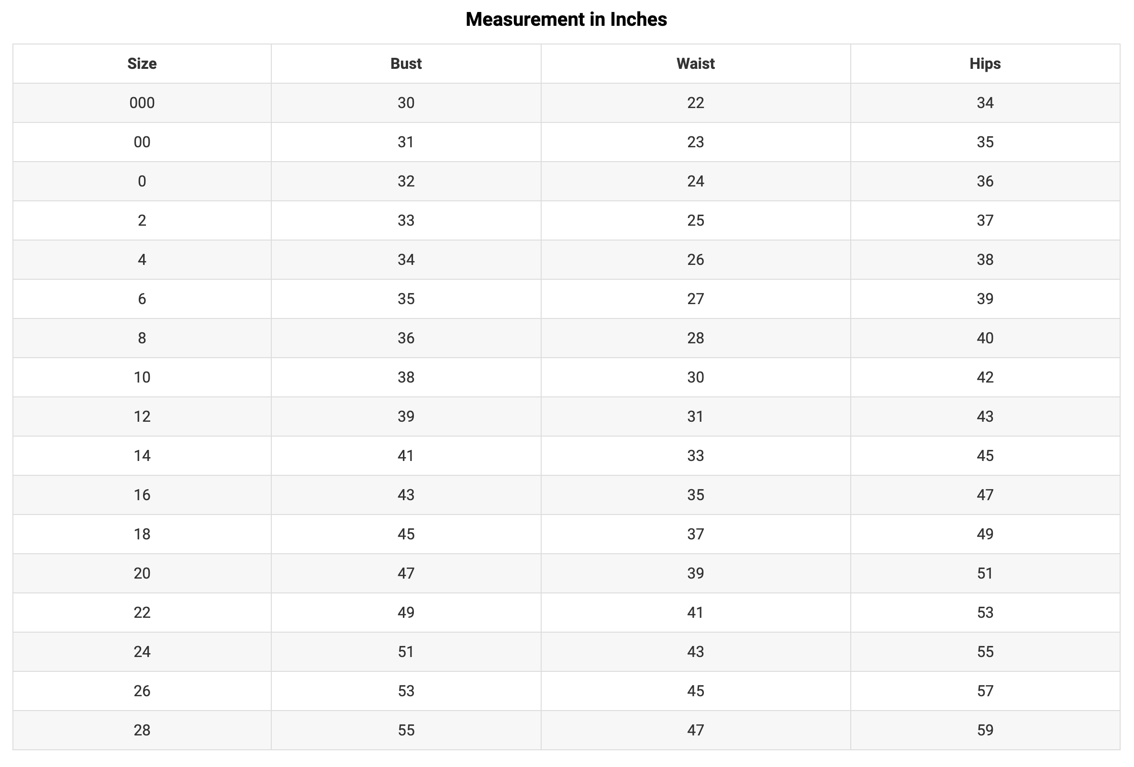Select the Waist column header
The height and width of the screenshot is (767, 1134).
point(695,64)
